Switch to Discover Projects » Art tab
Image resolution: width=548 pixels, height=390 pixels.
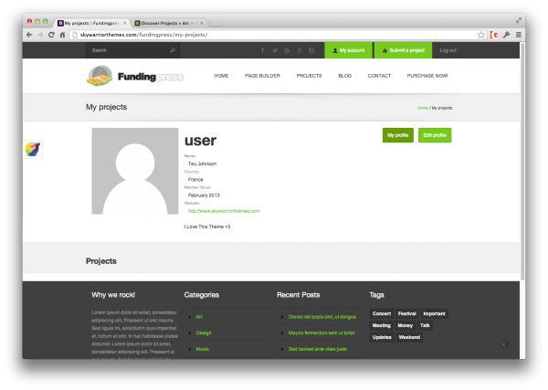(166, 23)
